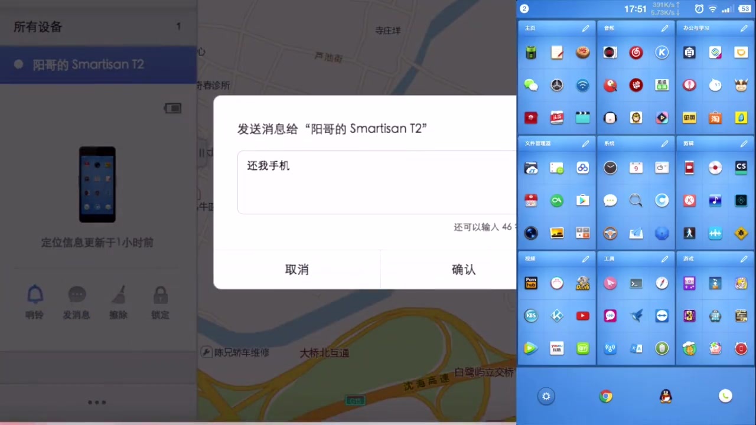Edit the 办公与学习 folder via pencil icon
The image size is (756, 425).
tap(744, 28)
